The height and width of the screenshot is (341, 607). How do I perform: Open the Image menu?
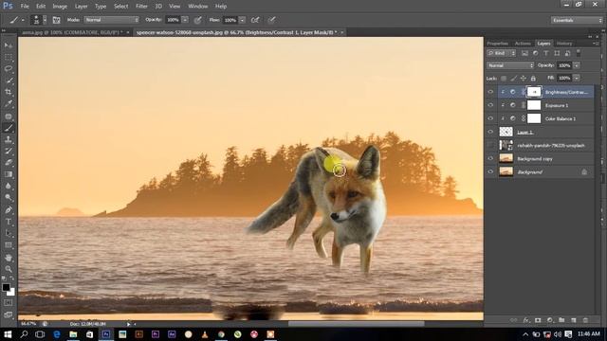[x=60, y=7]
